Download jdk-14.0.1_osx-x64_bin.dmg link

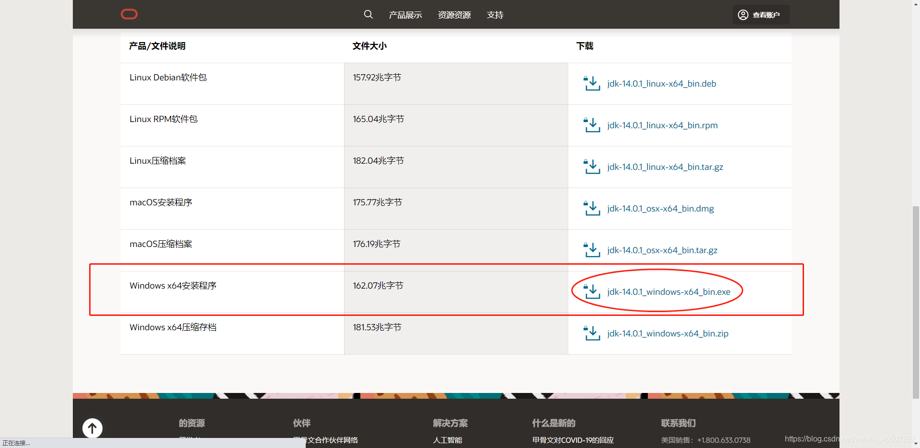pyautogui.click(x=660, y=209)
